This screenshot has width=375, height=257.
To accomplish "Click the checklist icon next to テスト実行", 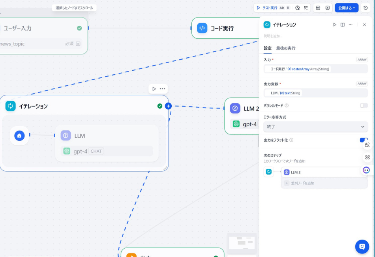I will point(306,8).
